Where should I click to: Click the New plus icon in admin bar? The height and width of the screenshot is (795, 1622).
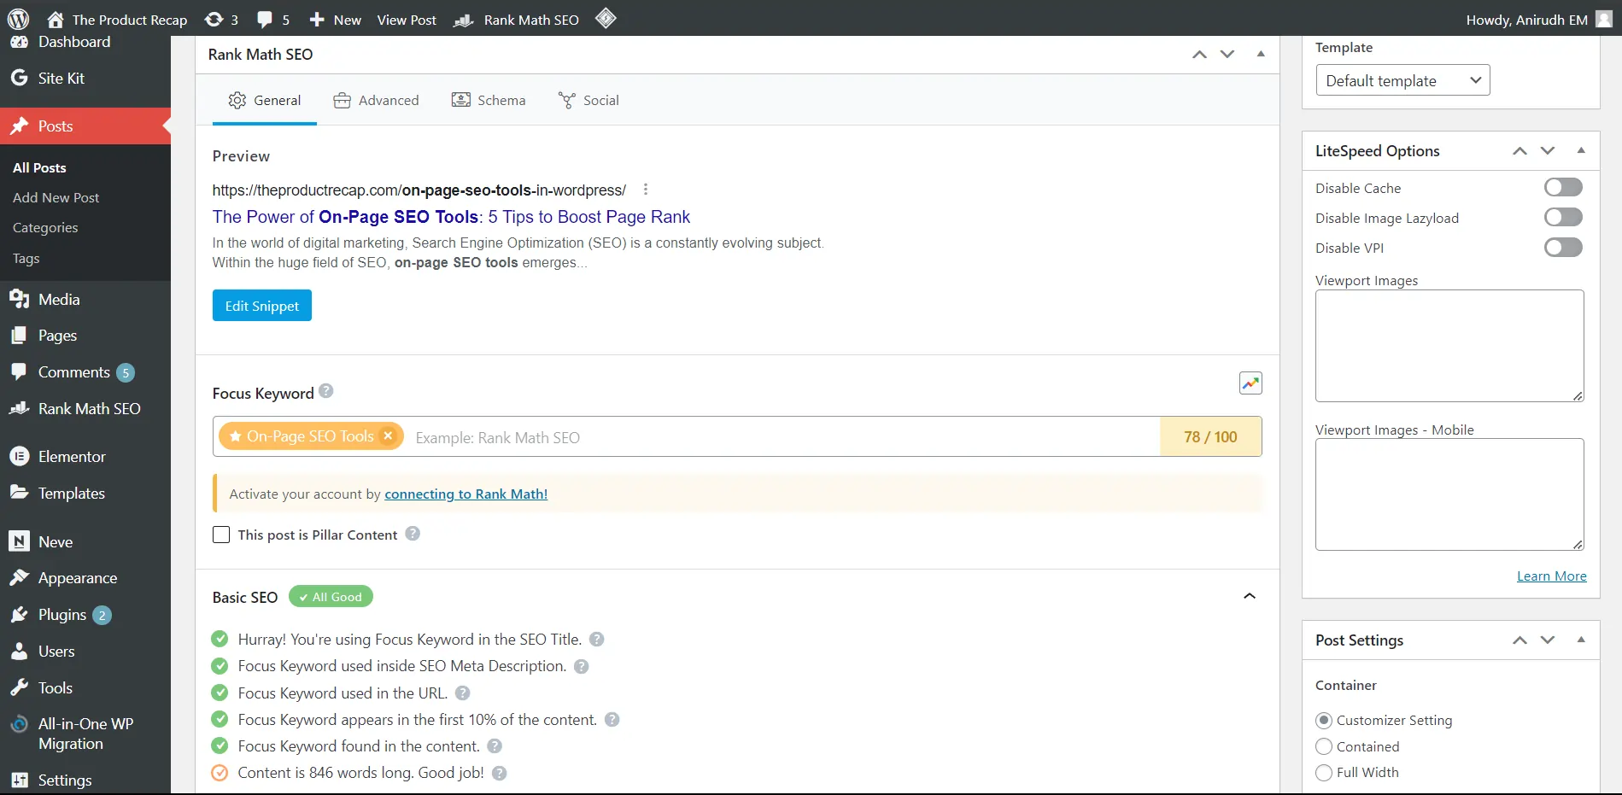click(x=317, y=20)
